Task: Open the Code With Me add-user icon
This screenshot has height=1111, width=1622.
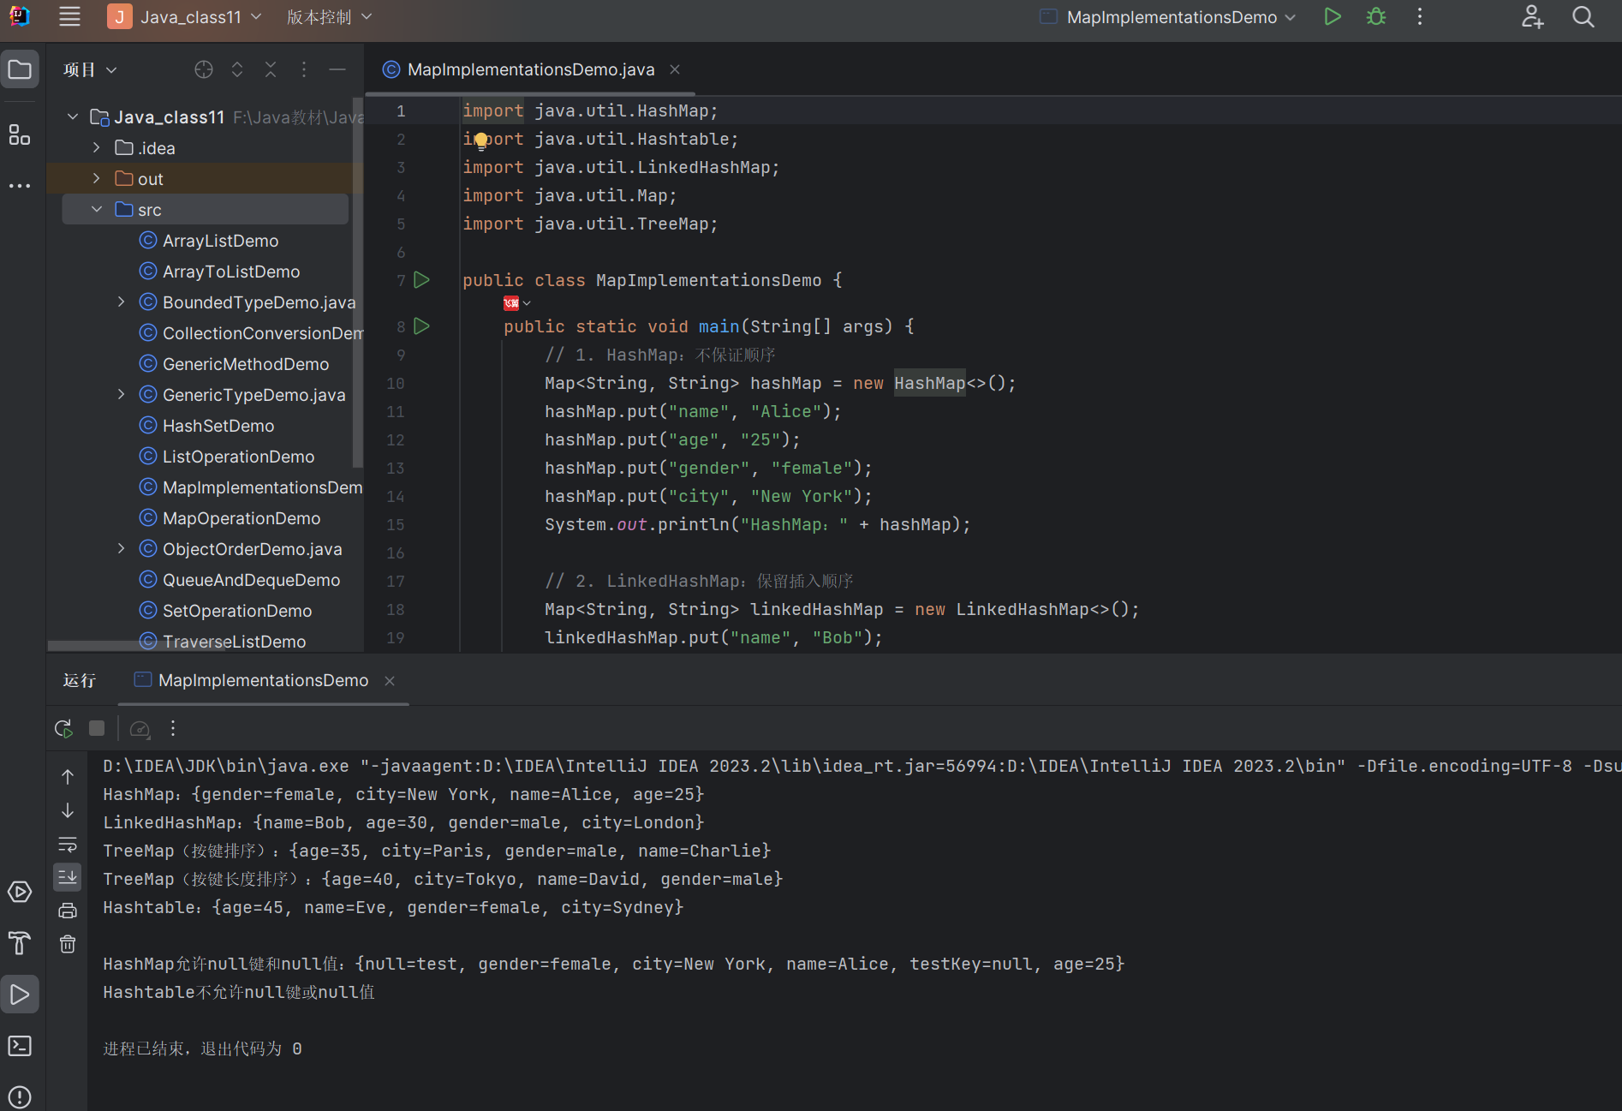Action: point(1533,17)
